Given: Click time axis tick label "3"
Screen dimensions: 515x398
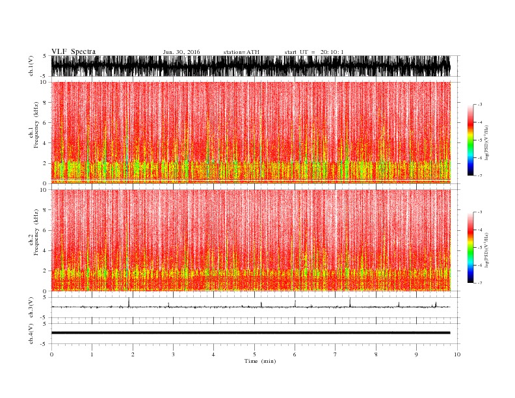Looking at the screenshot, I should pyautogui.click(x=174, y=354).
